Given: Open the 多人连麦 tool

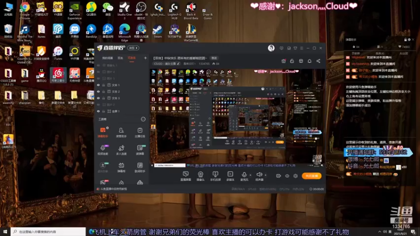Looking at the screenshot, I should pos(121,150).
